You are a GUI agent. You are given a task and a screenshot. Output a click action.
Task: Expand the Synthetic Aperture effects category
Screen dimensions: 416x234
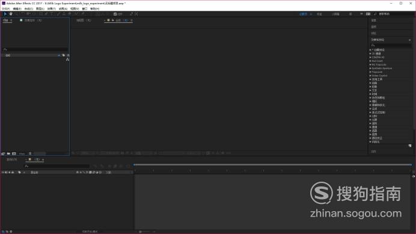(x=370, y=69)
